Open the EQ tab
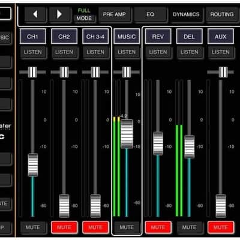Viewport: 240px width, 240px height. (x=150, y=14)
